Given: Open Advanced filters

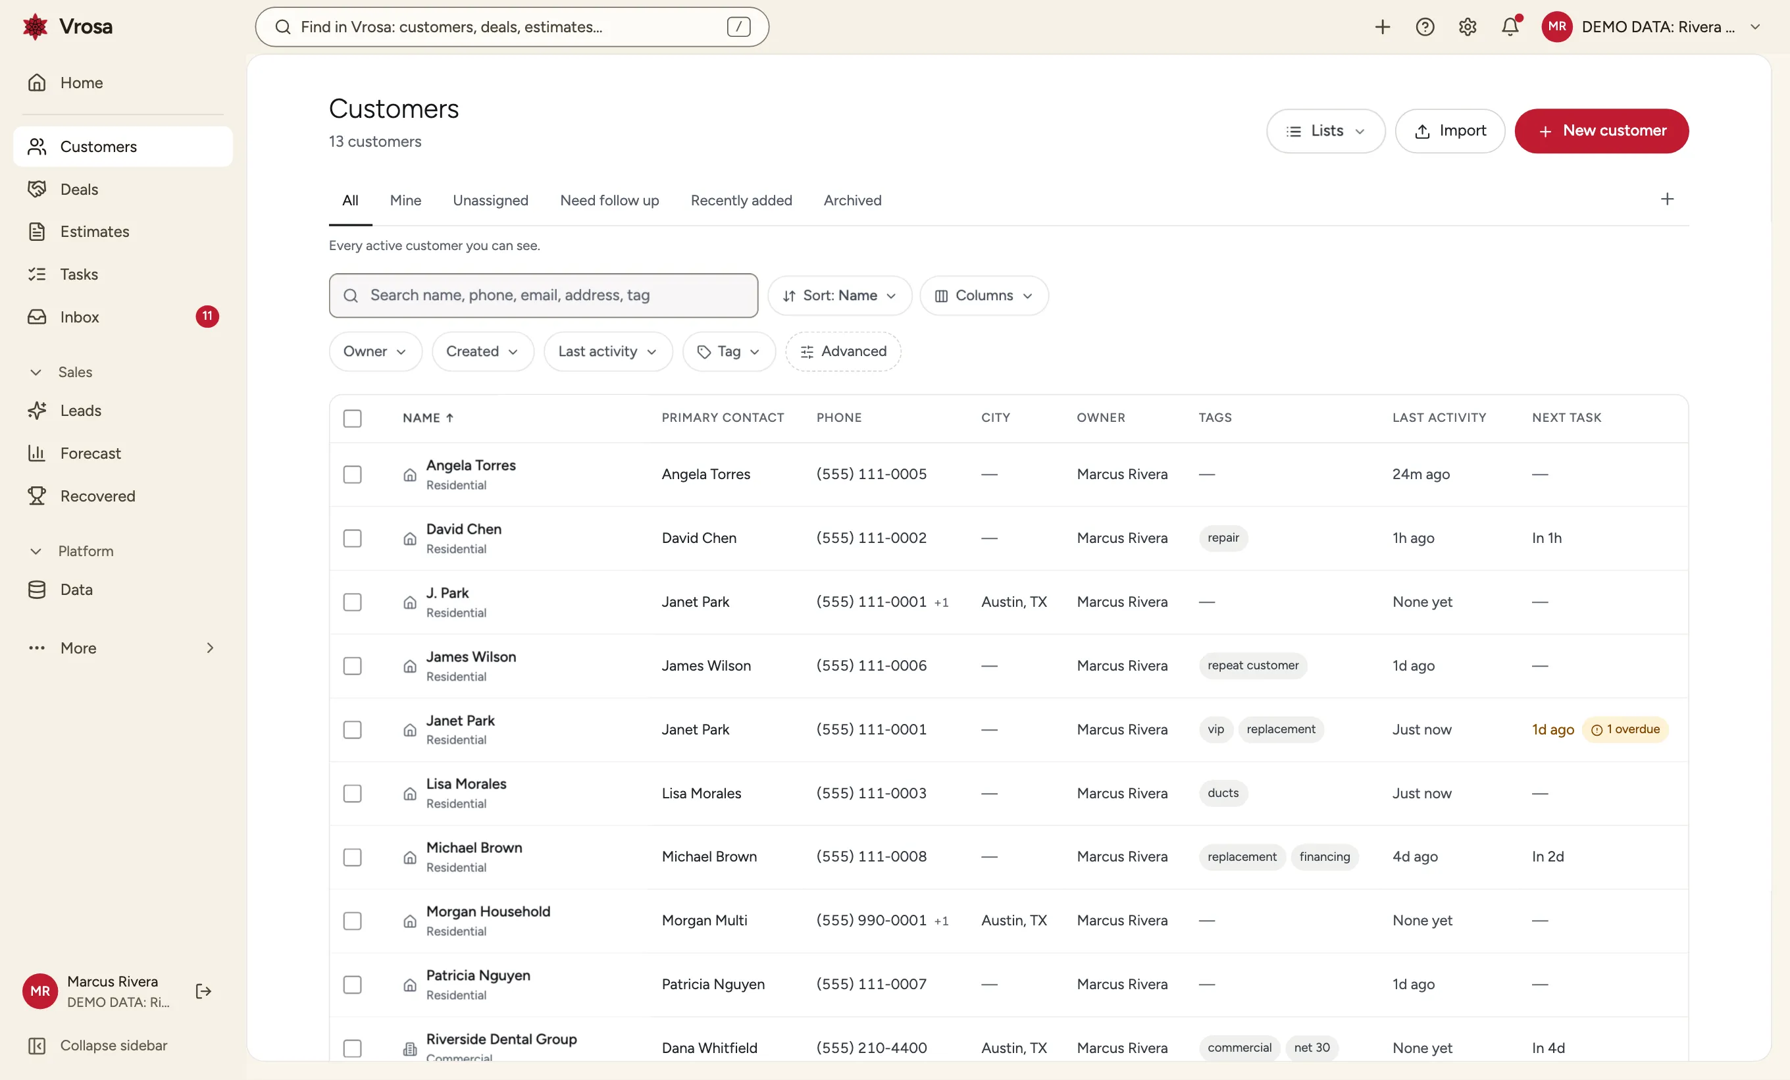Looking at the screenshot, I should point(843,351).
